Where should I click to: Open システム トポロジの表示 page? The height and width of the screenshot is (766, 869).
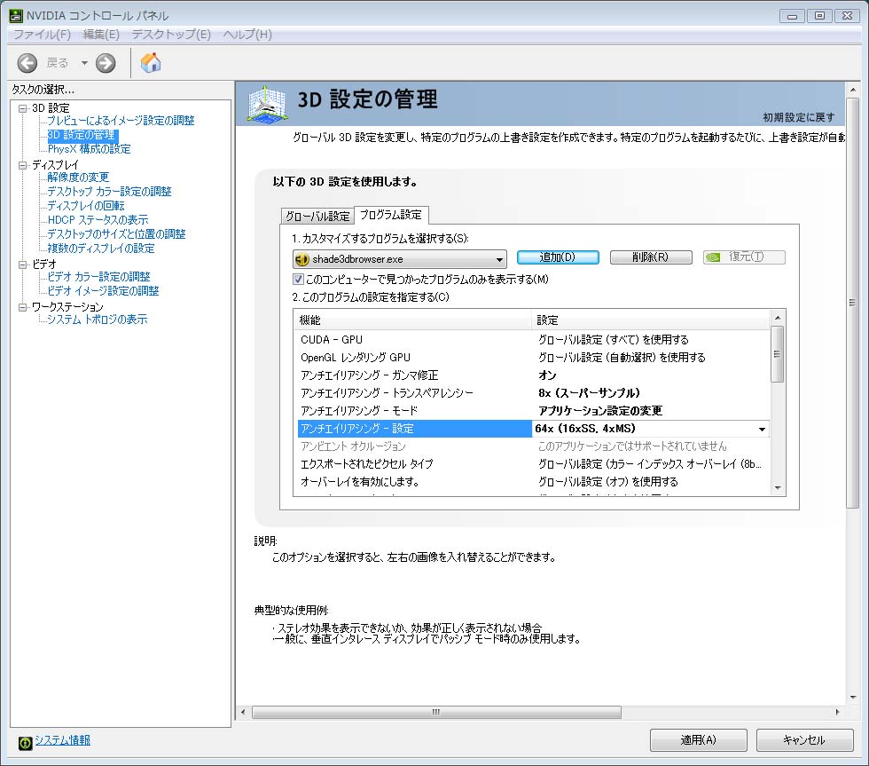tap(98, 319)
